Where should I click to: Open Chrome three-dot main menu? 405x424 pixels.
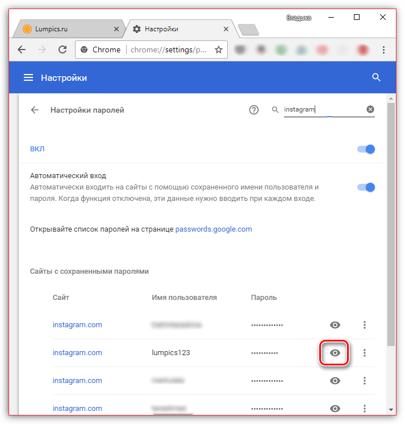383,50
